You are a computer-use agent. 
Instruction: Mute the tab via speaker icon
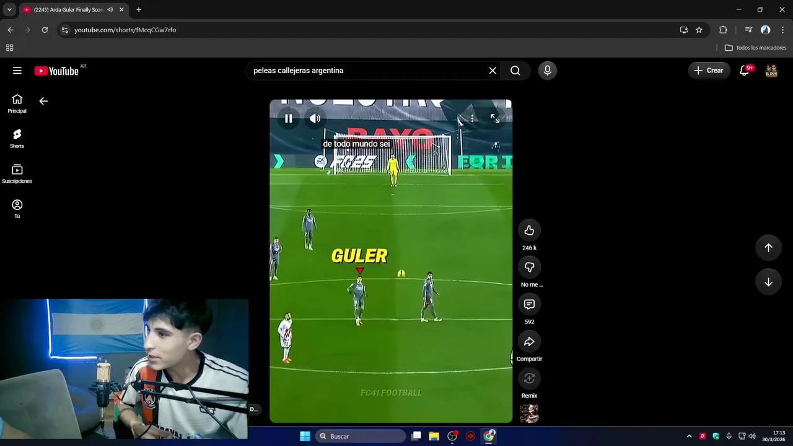tap(110, 10)
